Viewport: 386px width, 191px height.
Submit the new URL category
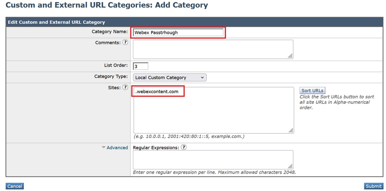373,186
